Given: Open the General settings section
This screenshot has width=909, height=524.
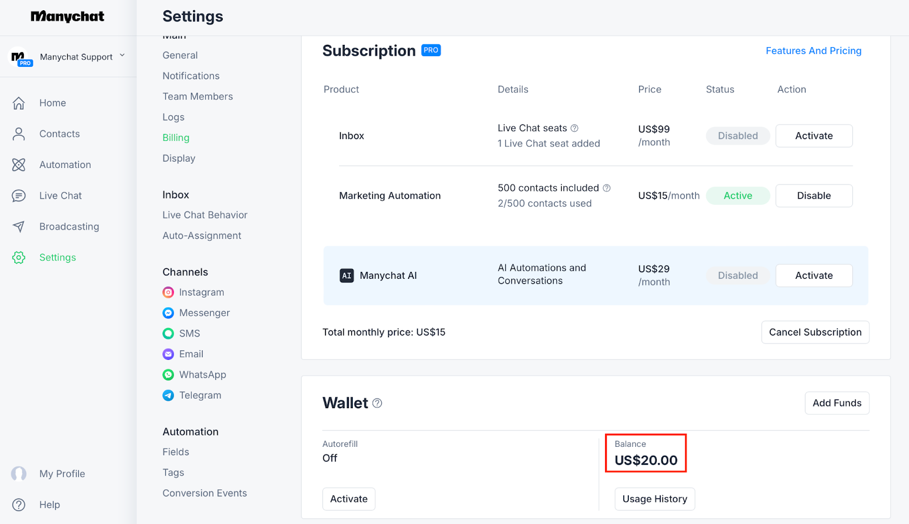Looking at the screenshot, I should (x=180, y=55).
